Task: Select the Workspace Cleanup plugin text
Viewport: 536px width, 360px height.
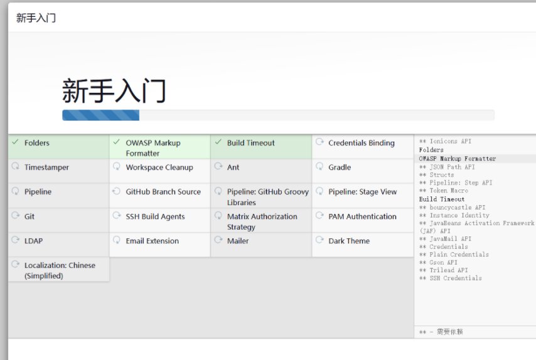Action: point(159,167)
